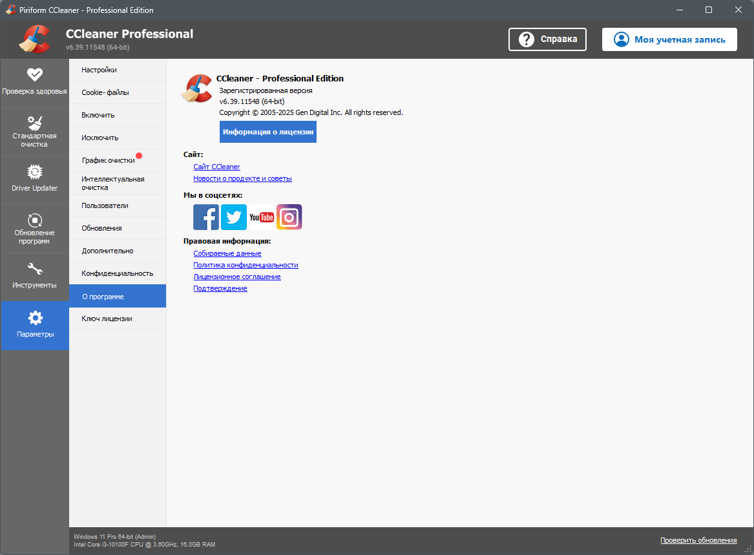Select the О программе item
The height and width of the screenshot is (555, 754).
point(118,297)
